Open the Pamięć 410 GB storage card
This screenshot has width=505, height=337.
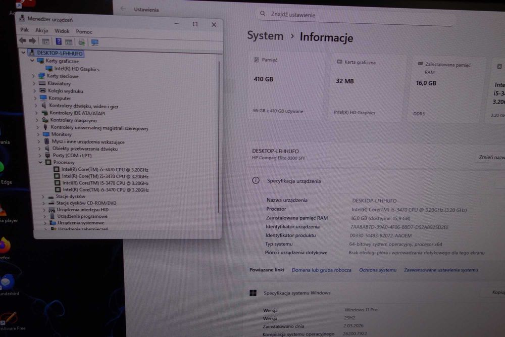286,86
